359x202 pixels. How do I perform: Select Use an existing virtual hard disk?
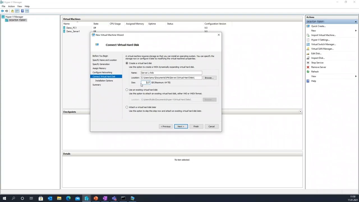coord(127,90)
